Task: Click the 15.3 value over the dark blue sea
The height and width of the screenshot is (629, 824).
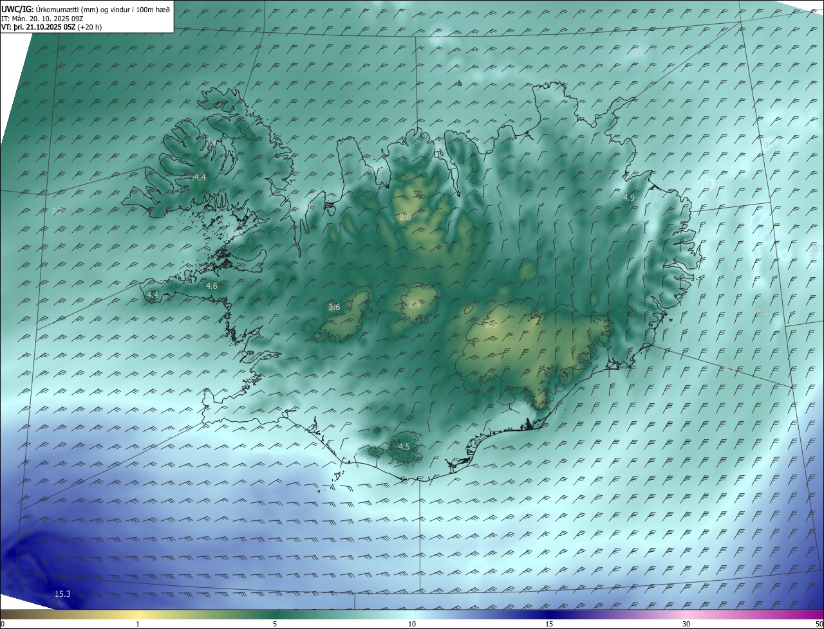Action: (62, 594)
